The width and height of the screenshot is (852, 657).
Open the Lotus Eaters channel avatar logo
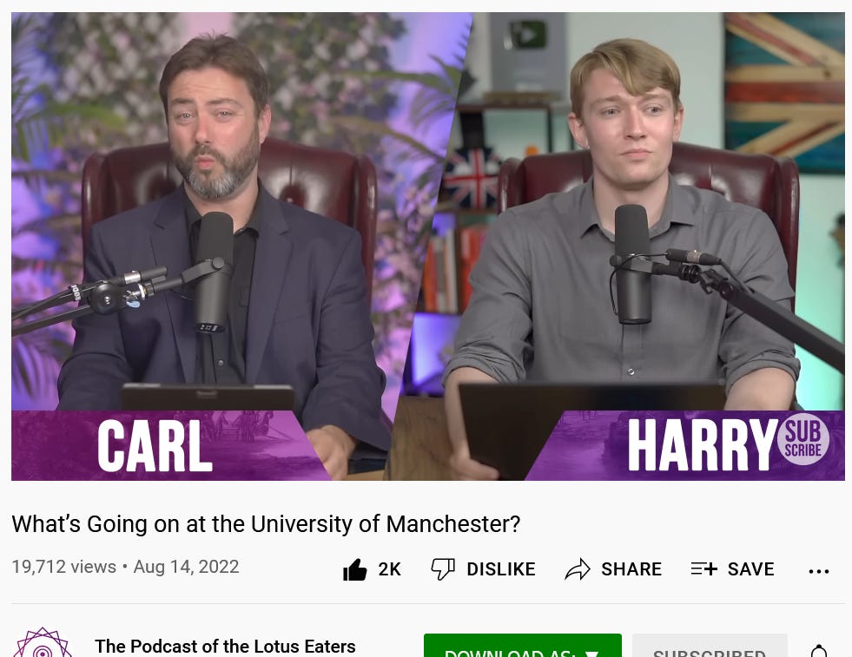coord(43,643)
